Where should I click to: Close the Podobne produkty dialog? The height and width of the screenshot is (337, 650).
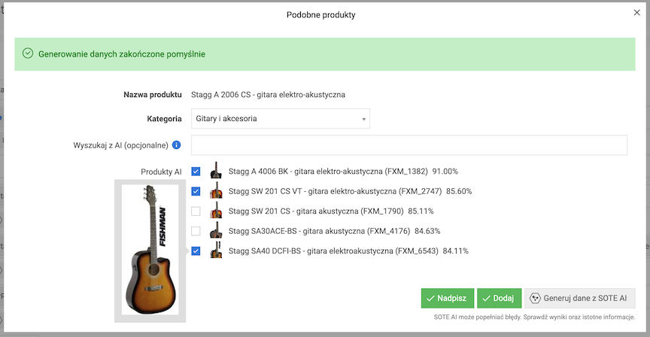[x=636, y=13]
